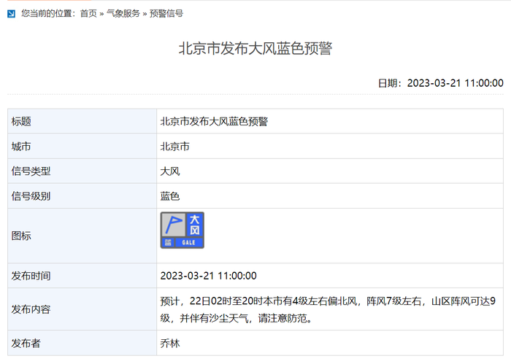Click the large centered page heading

coord(255,49)
